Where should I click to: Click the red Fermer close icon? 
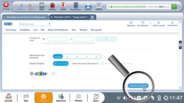pyautogui.click(x=6, y=5)
